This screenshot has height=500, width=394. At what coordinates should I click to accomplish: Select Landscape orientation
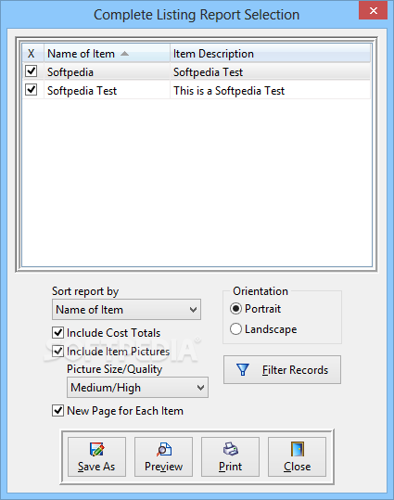click(x=235, y=328)
